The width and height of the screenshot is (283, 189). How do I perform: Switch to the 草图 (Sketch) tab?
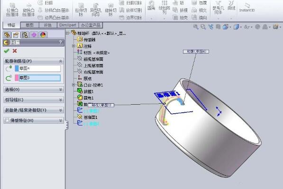click(29, 25)
